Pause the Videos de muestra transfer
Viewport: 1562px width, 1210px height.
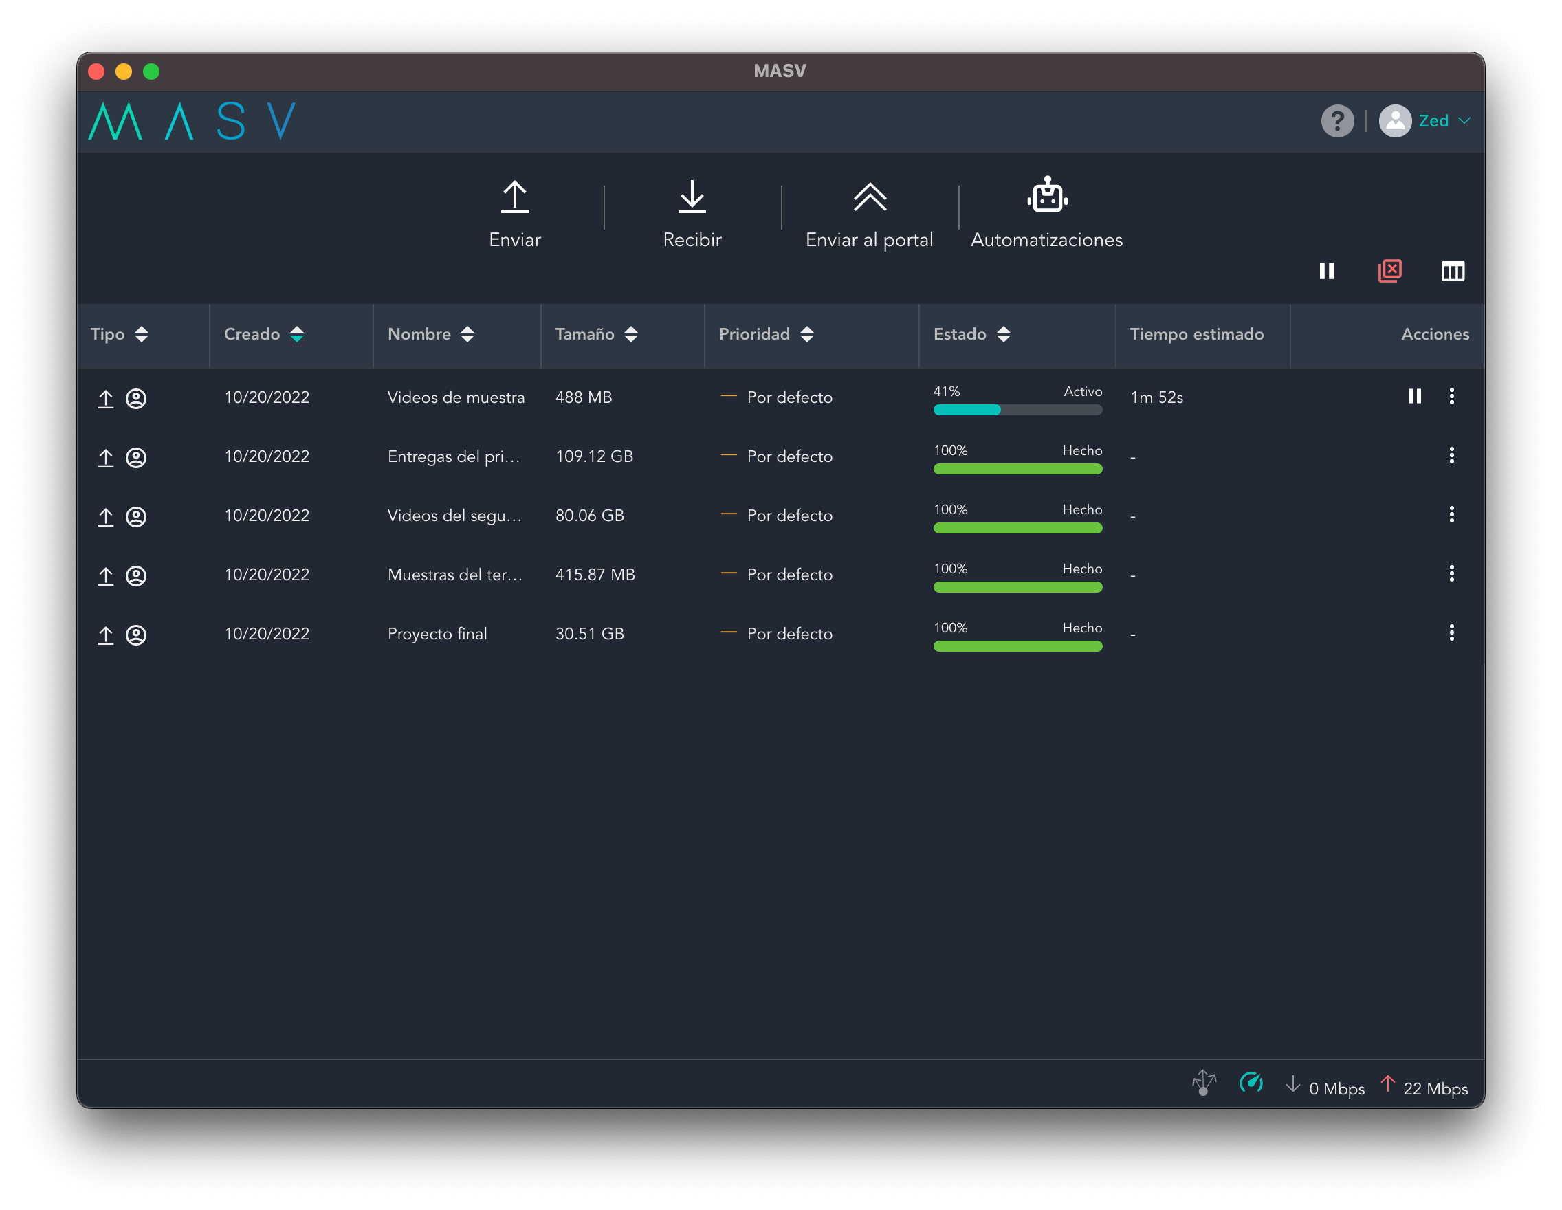pos(1414,396)
